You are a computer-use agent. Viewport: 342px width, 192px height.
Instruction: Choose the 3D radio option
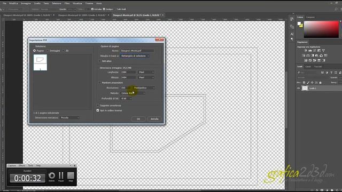tap(64, 51)
